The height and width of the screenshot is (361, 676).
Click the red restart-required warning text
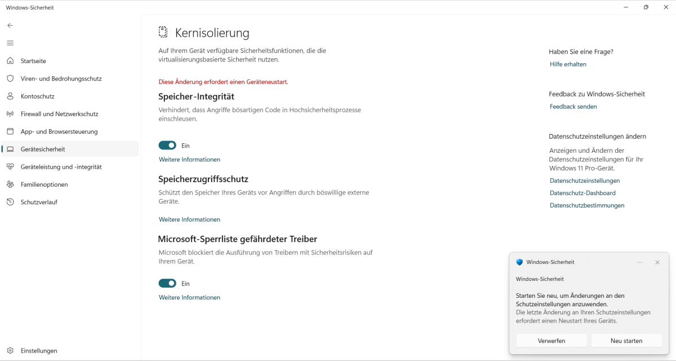tap(224, 82)
